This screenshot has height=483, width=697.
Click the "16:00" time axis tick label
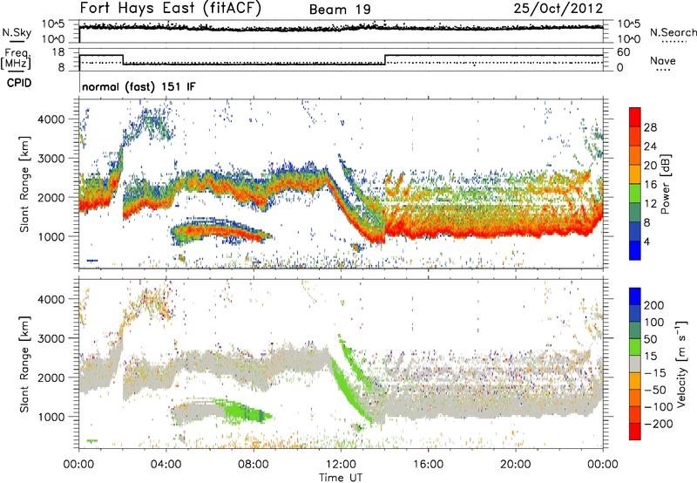click(428, 465)
